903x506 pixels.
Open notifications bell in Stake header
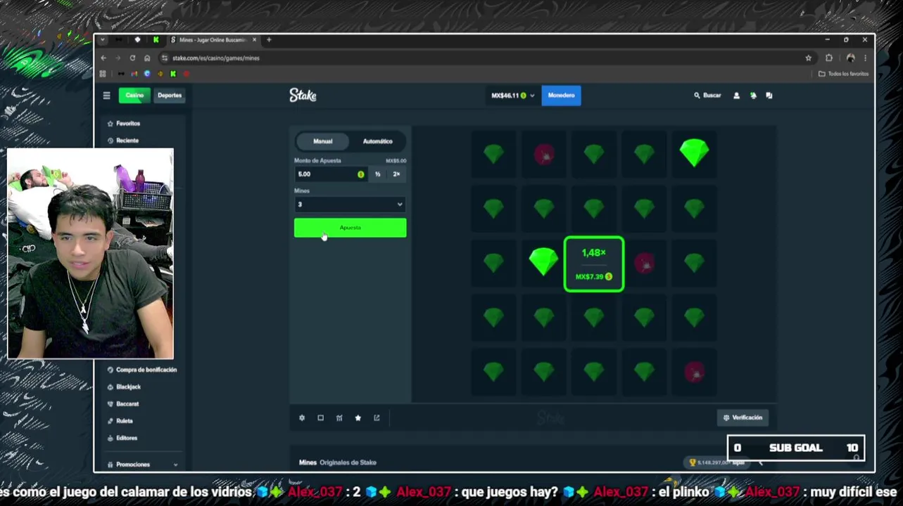pyautogui.click(x=753, y=96)
